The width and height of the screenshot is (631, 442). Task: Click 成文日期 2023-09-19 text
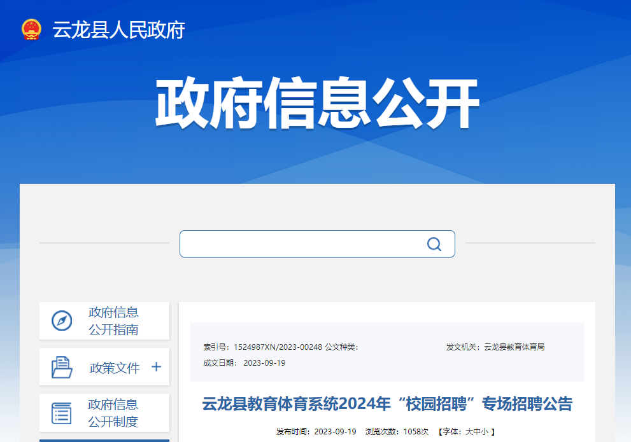pos(245,363)
